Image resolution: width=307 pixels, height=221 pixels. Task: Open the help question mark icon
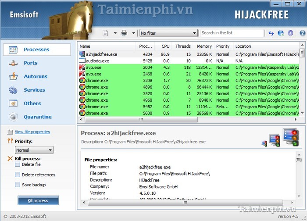click(x=303, y=33)
